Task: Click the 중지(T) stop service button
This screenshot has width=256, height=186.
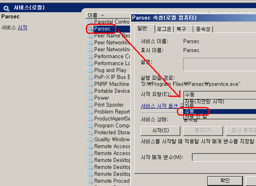Action: pos(203,131)
